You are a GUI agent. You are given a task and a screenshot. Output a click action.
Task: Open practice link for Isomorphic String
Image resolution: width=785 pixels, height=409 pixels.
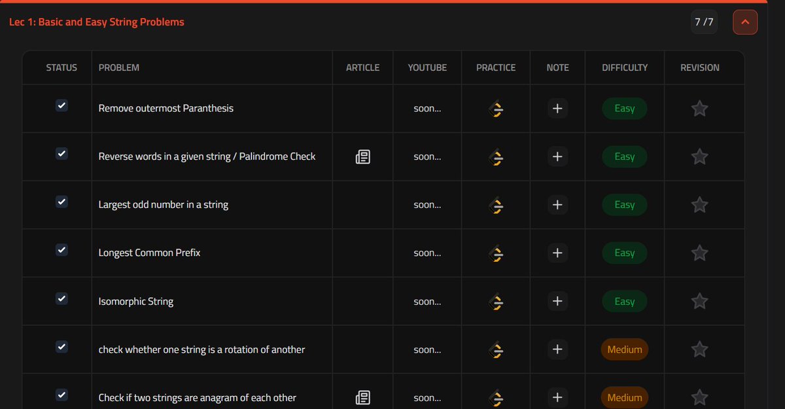point(496,302)
